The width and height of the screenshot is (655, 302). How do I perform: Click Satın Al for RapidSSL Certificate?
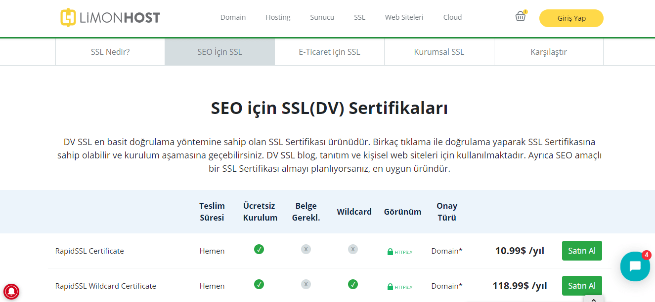(582, 251)
